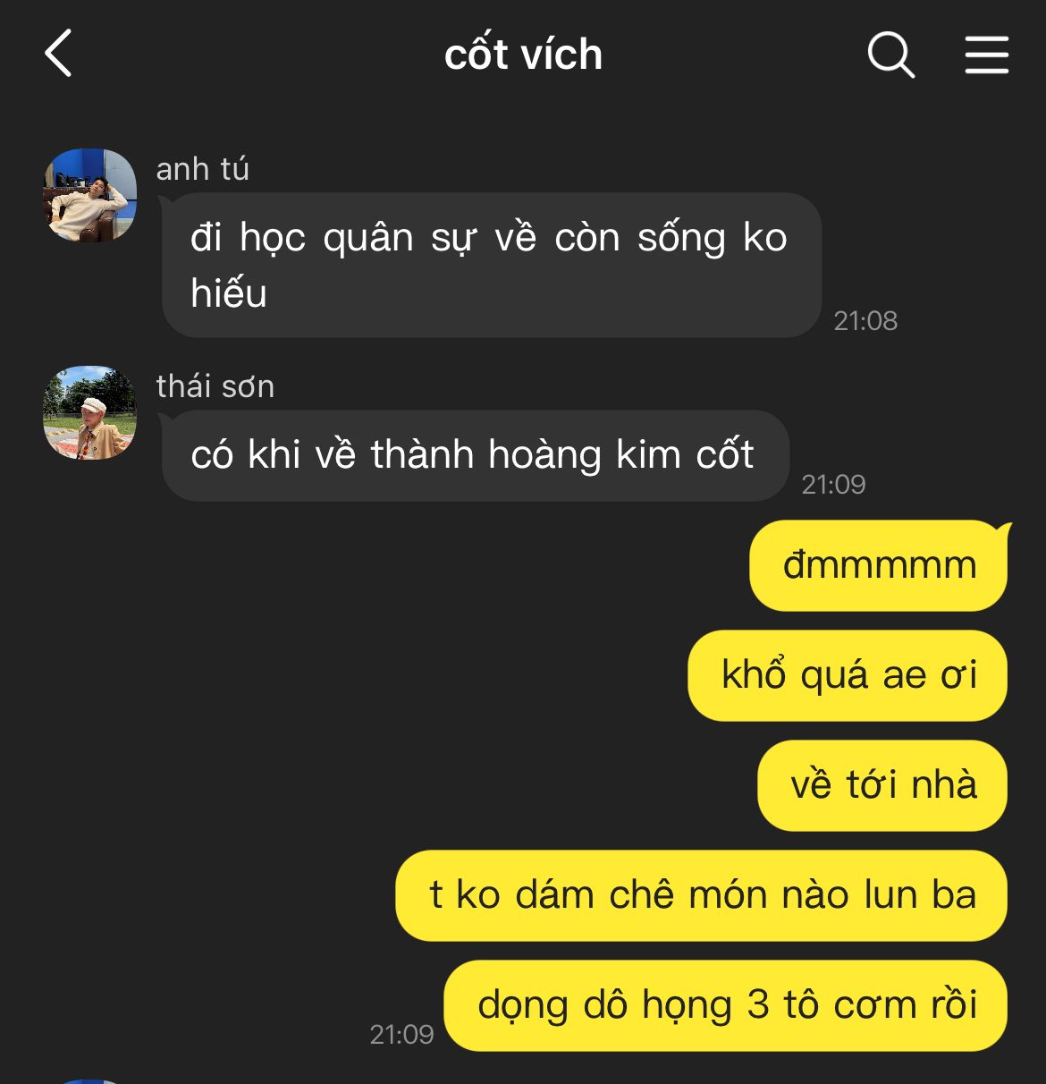The width and height of the screenshot is (1046, 1084).
Task: Tap sender name thái sơn
Action: coord(215,386)
